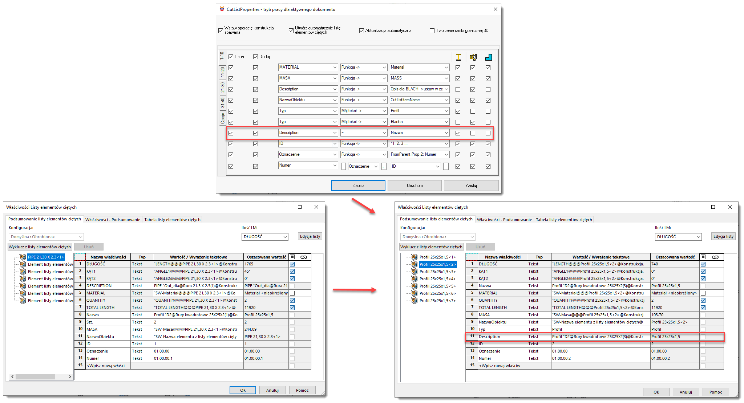
Task: Click the blue sheet metal column icon
Action: tap(488, 57)
